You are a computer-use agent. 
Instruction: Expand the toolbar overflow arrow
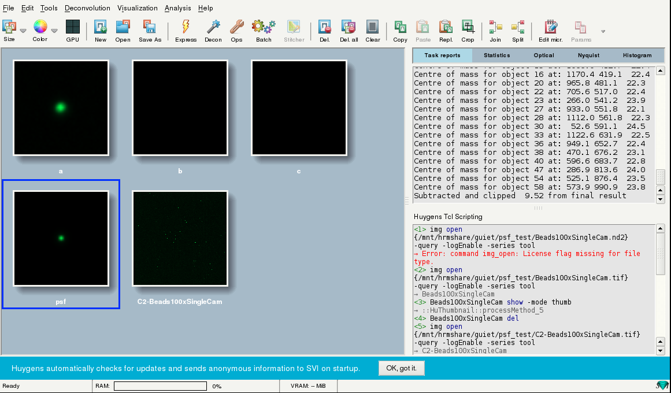(603, 31)
